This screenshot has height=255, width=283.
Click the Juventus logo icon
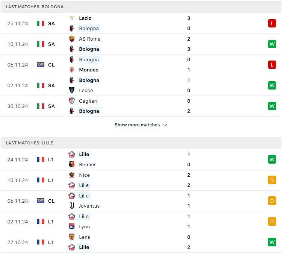pos(72,206)
